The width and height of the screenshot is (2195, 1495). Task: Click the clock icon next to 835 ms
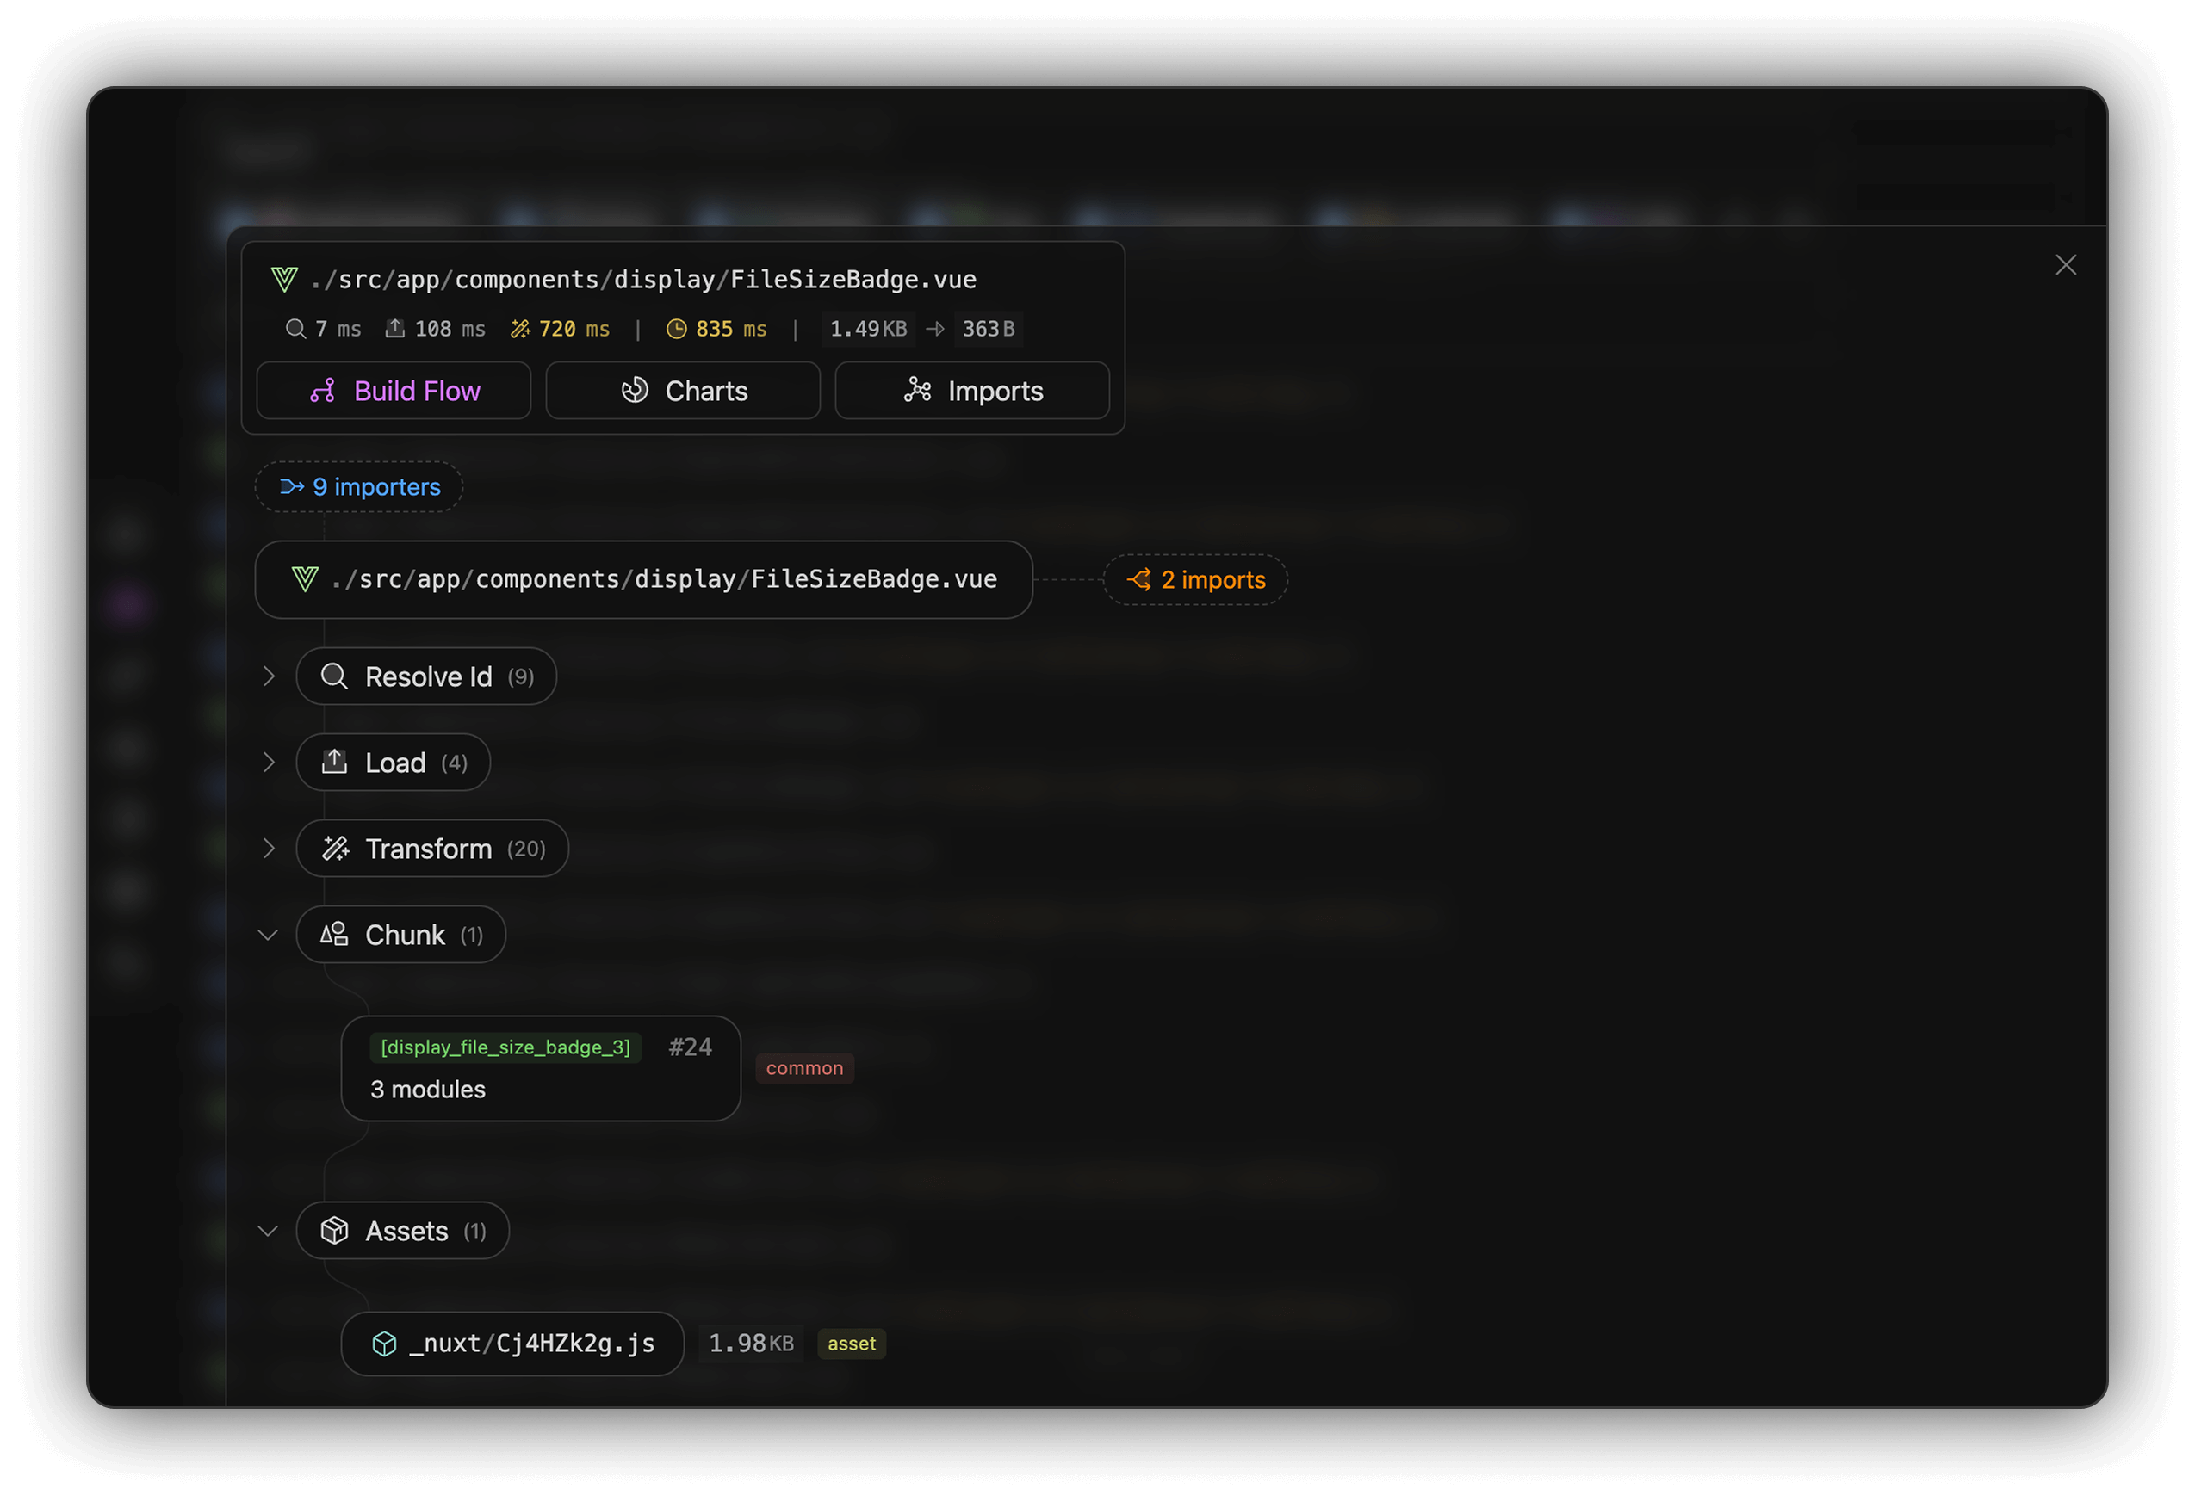tap(679, 329)
